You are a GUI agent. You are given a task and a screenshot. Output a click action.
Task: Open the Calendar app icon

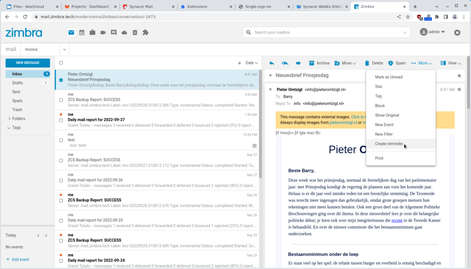(x=83, y=33)
